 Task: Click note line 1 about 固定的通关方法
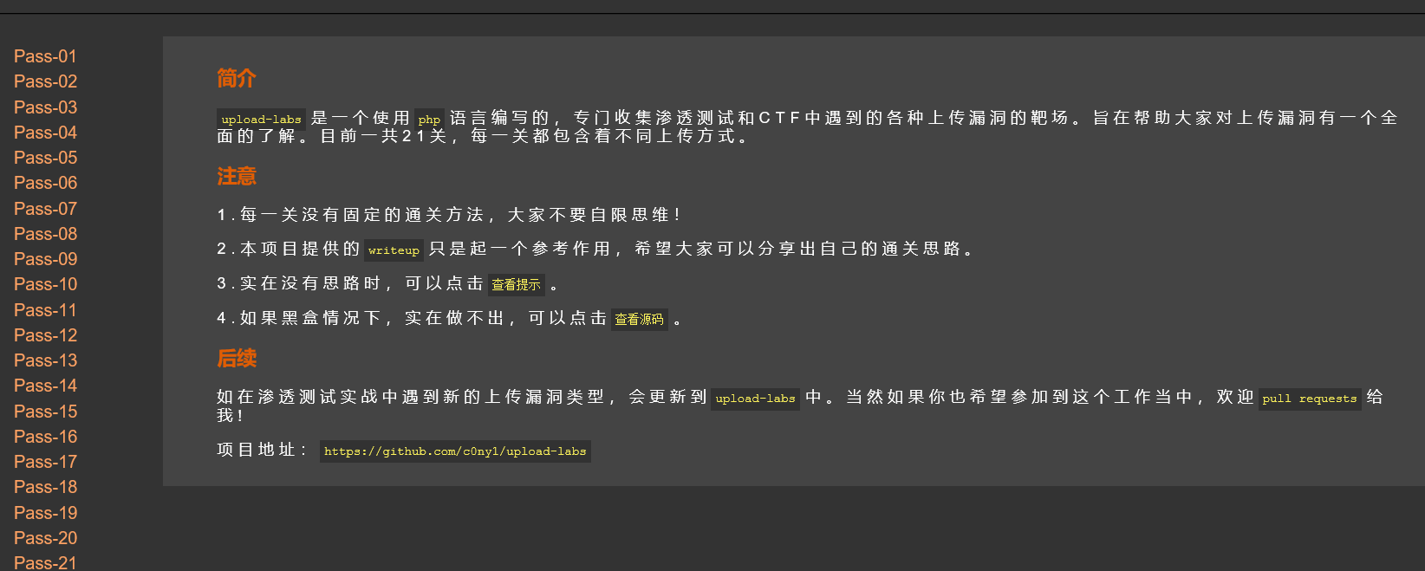click(x=449, y=215)
